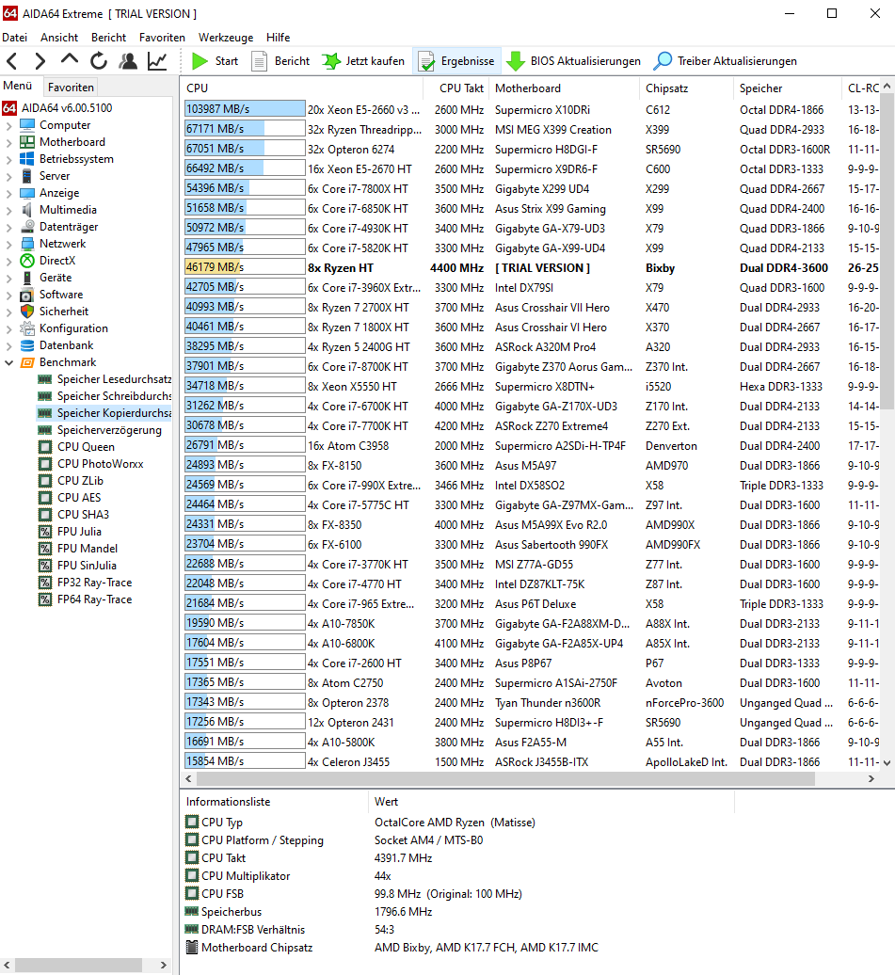Open Speicherverzögerung benchmark
Viewport: 895px width, 975px height.
point(109,430)
